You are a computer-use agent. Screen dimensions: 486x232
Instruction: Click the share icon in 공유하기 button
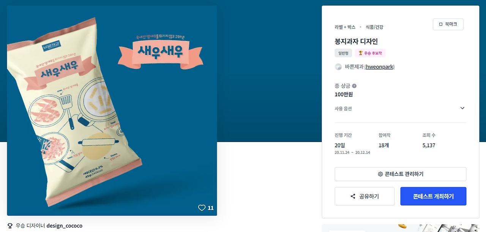pyautogui.click(x=353, y=196)
